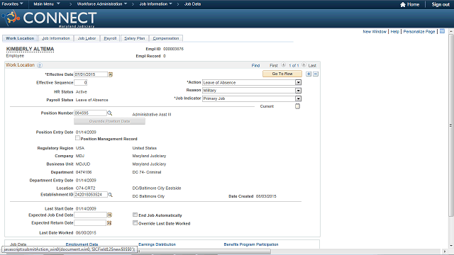The width and height of the screenshot is (454, 255).
Task: Check Position Management Record box
Action: [x=77, y=138]
